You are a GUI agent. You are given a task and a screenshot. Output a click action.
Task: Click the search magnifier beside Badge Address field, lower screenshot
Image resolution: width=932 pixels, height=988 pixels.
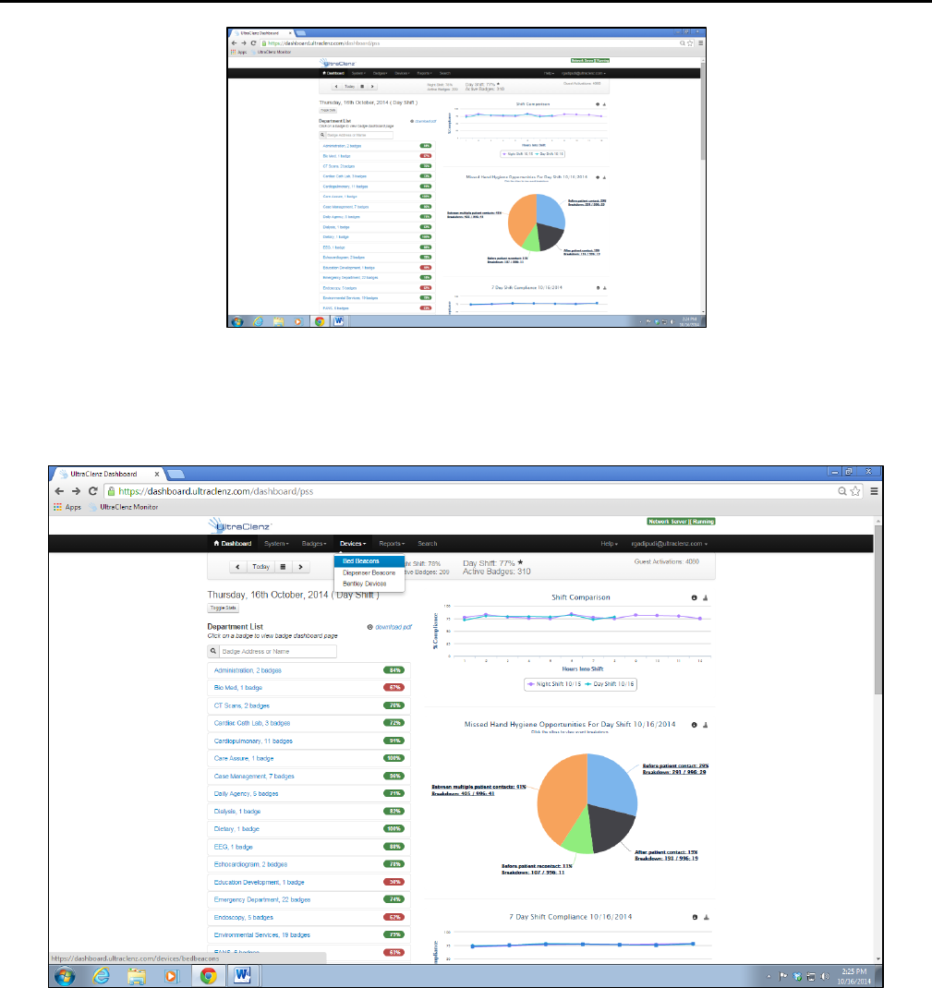pos(213,652)
